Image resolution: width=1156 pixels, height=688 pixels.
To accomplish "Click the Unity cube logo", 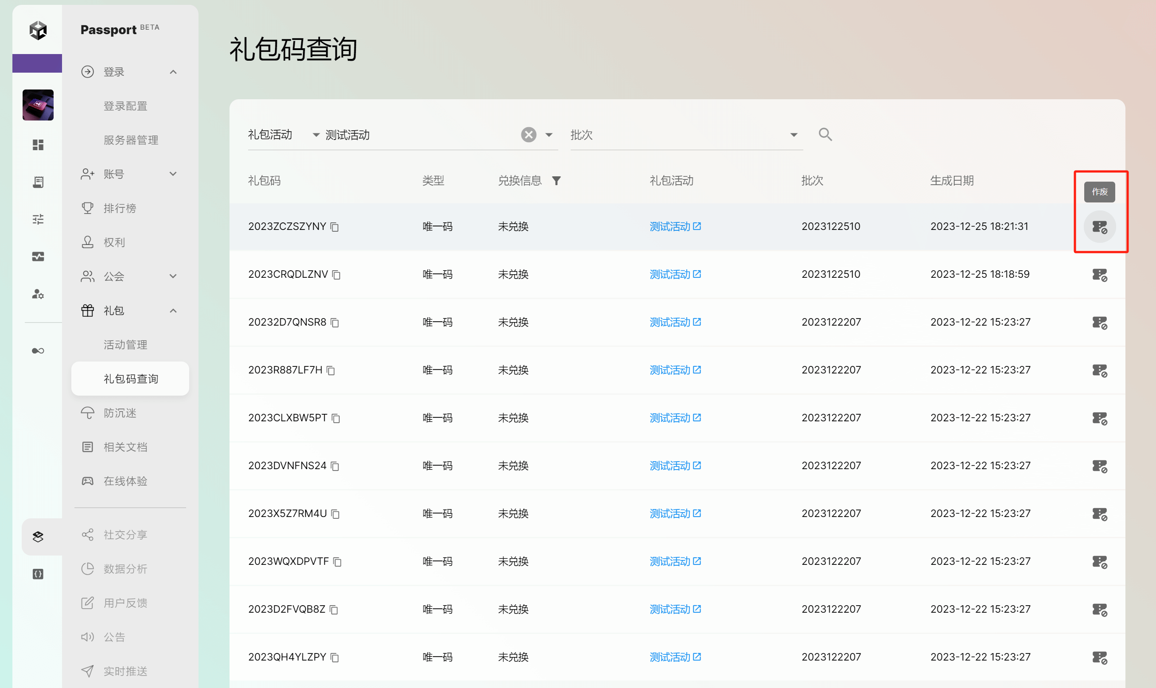I will point(38,31).
